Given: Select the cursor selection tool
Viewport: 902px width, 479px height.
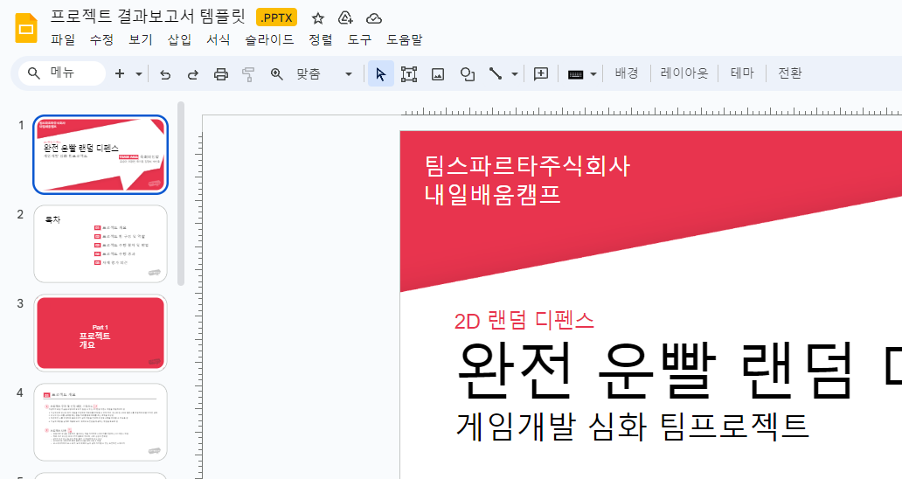Looking at the screenshot, I should [x=380, y=74].
